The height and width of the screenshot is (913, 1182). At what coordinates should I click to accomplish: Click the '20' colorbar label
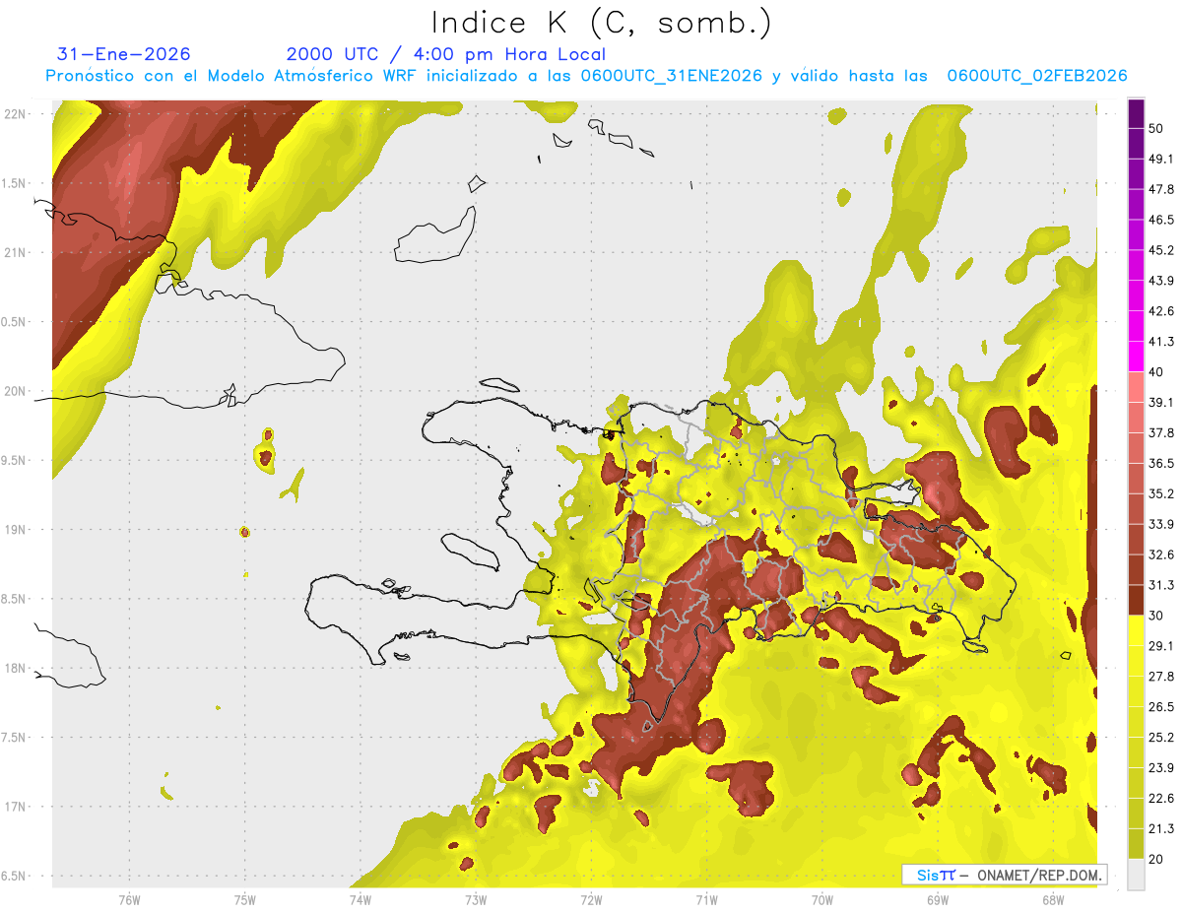(x=1157, y=859)
